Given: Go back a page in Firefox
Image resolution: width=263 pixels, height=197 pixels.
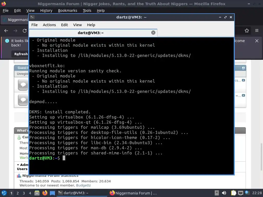Looking at the screenshot, I should point(6,31).
